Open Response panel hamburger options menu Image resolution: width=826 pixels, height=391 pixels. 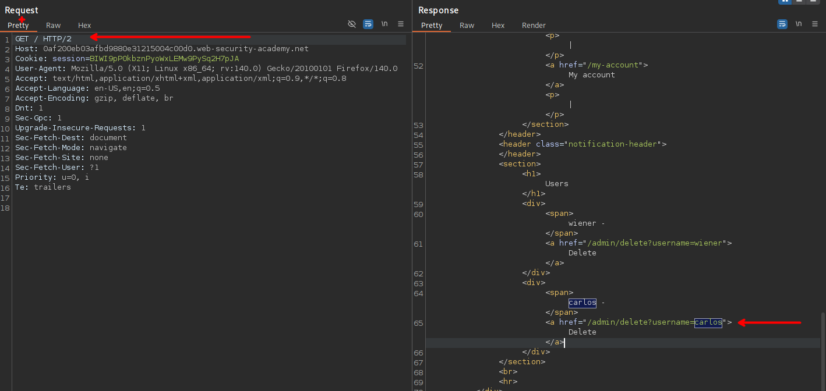pos(814,24)
